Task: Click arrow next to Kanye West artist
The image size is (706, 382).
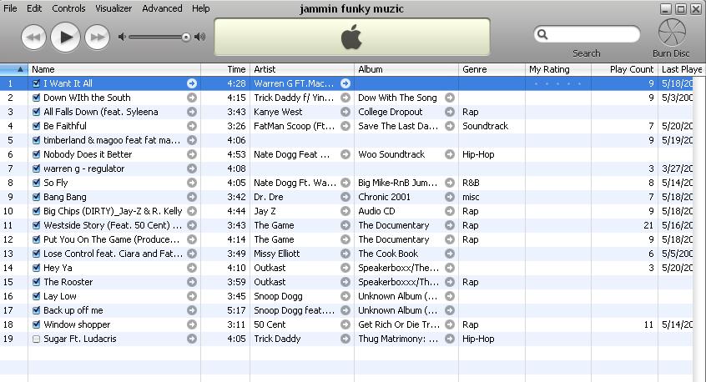Action: [345, 112]
